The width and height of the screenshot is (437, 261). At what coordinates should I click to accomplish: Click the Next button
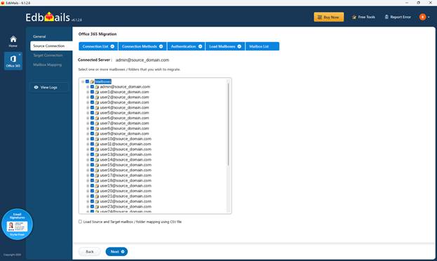tap(116, 251)
